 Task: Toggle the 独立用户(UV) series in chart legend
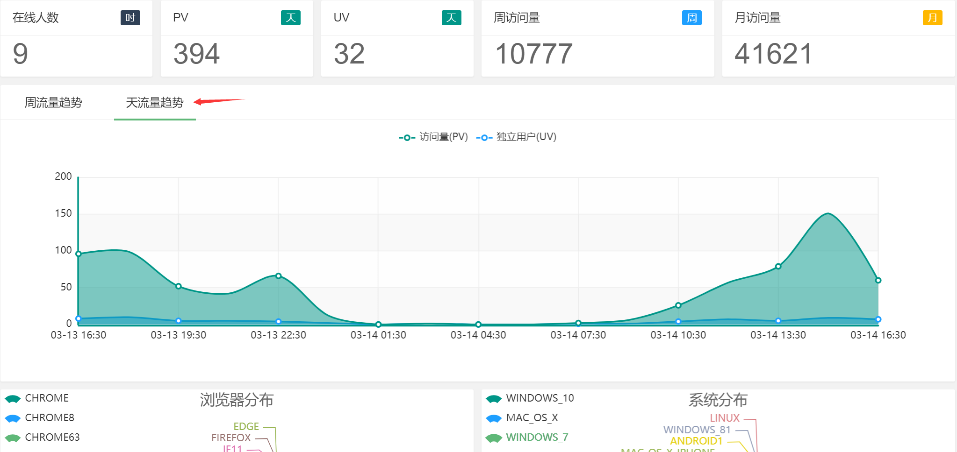517,137
